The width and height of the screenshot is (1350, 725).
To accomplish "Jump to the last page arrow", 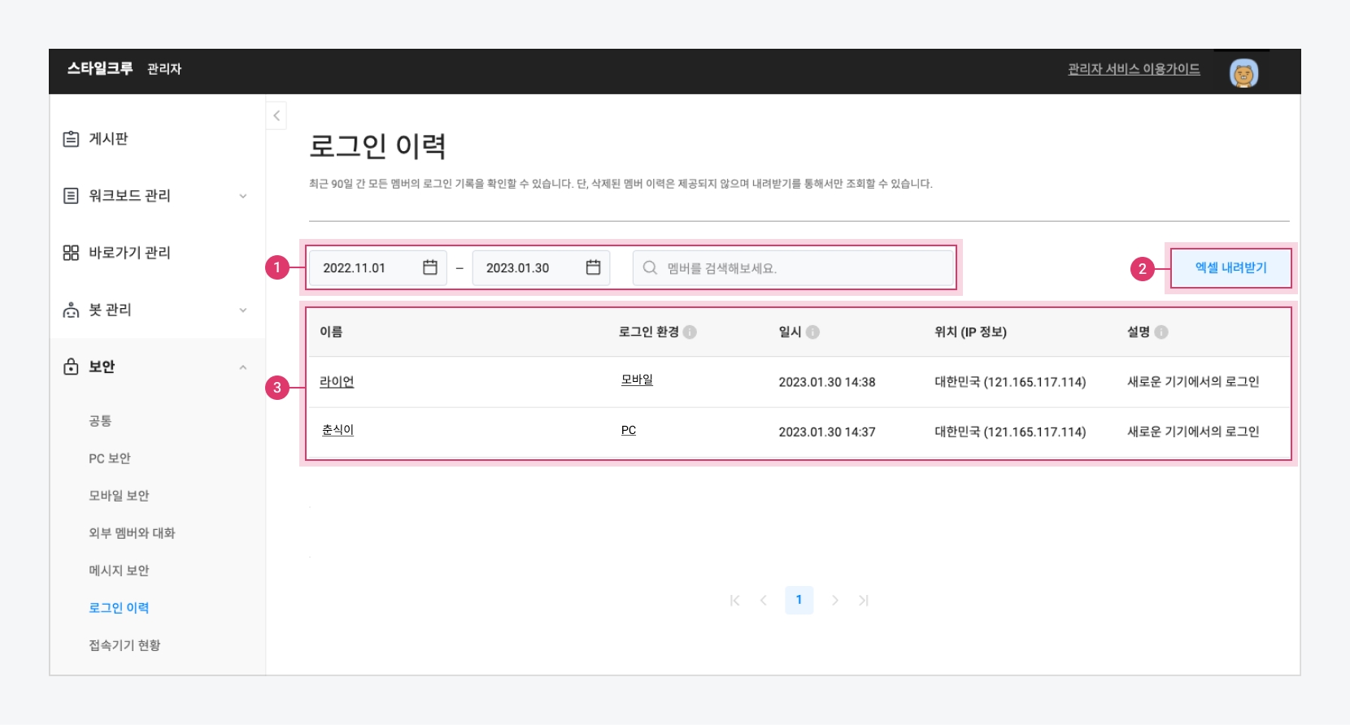I will [x=864, y=600].
